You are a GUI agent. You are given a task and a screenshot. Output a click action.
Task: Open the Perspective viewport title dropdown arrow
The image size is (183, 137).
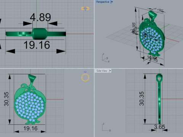pyautogui.click(x=112, y=2)
